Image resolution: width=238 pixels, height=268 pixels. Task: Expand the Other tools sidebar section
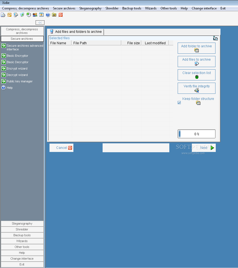pyautogui.click(x=22, y=247)
